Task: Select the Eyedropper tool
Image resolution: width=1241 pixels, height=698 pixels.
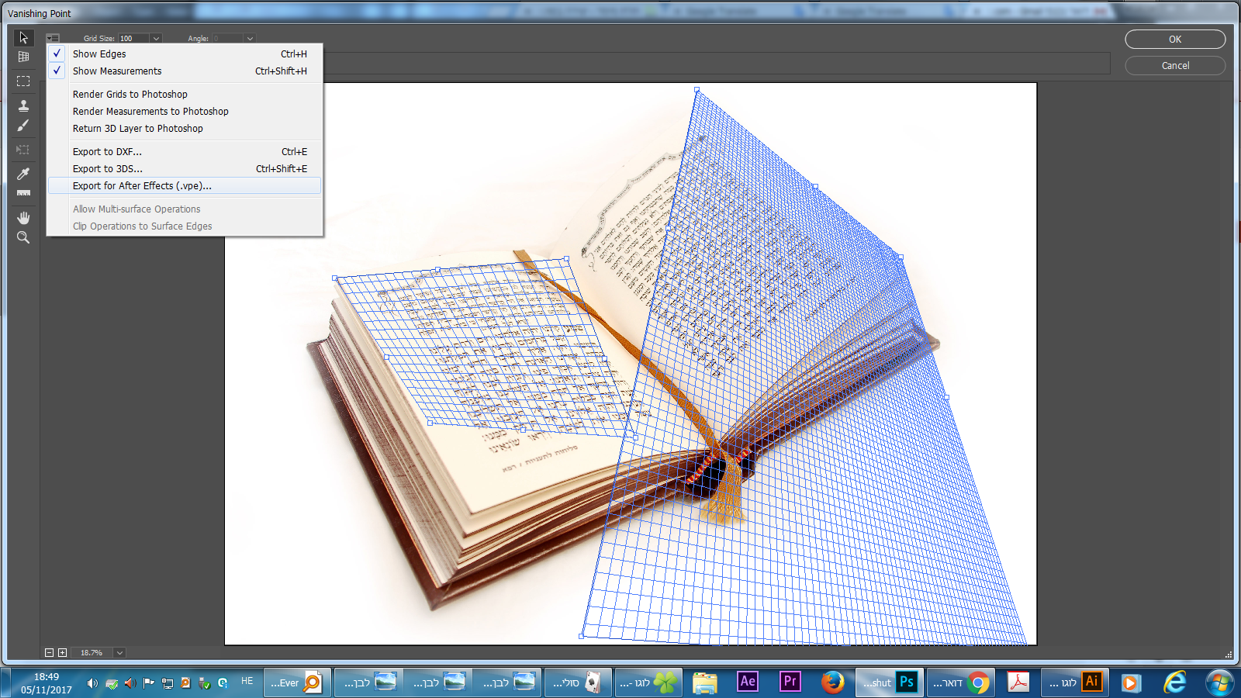Action: (x=23, y=174)
